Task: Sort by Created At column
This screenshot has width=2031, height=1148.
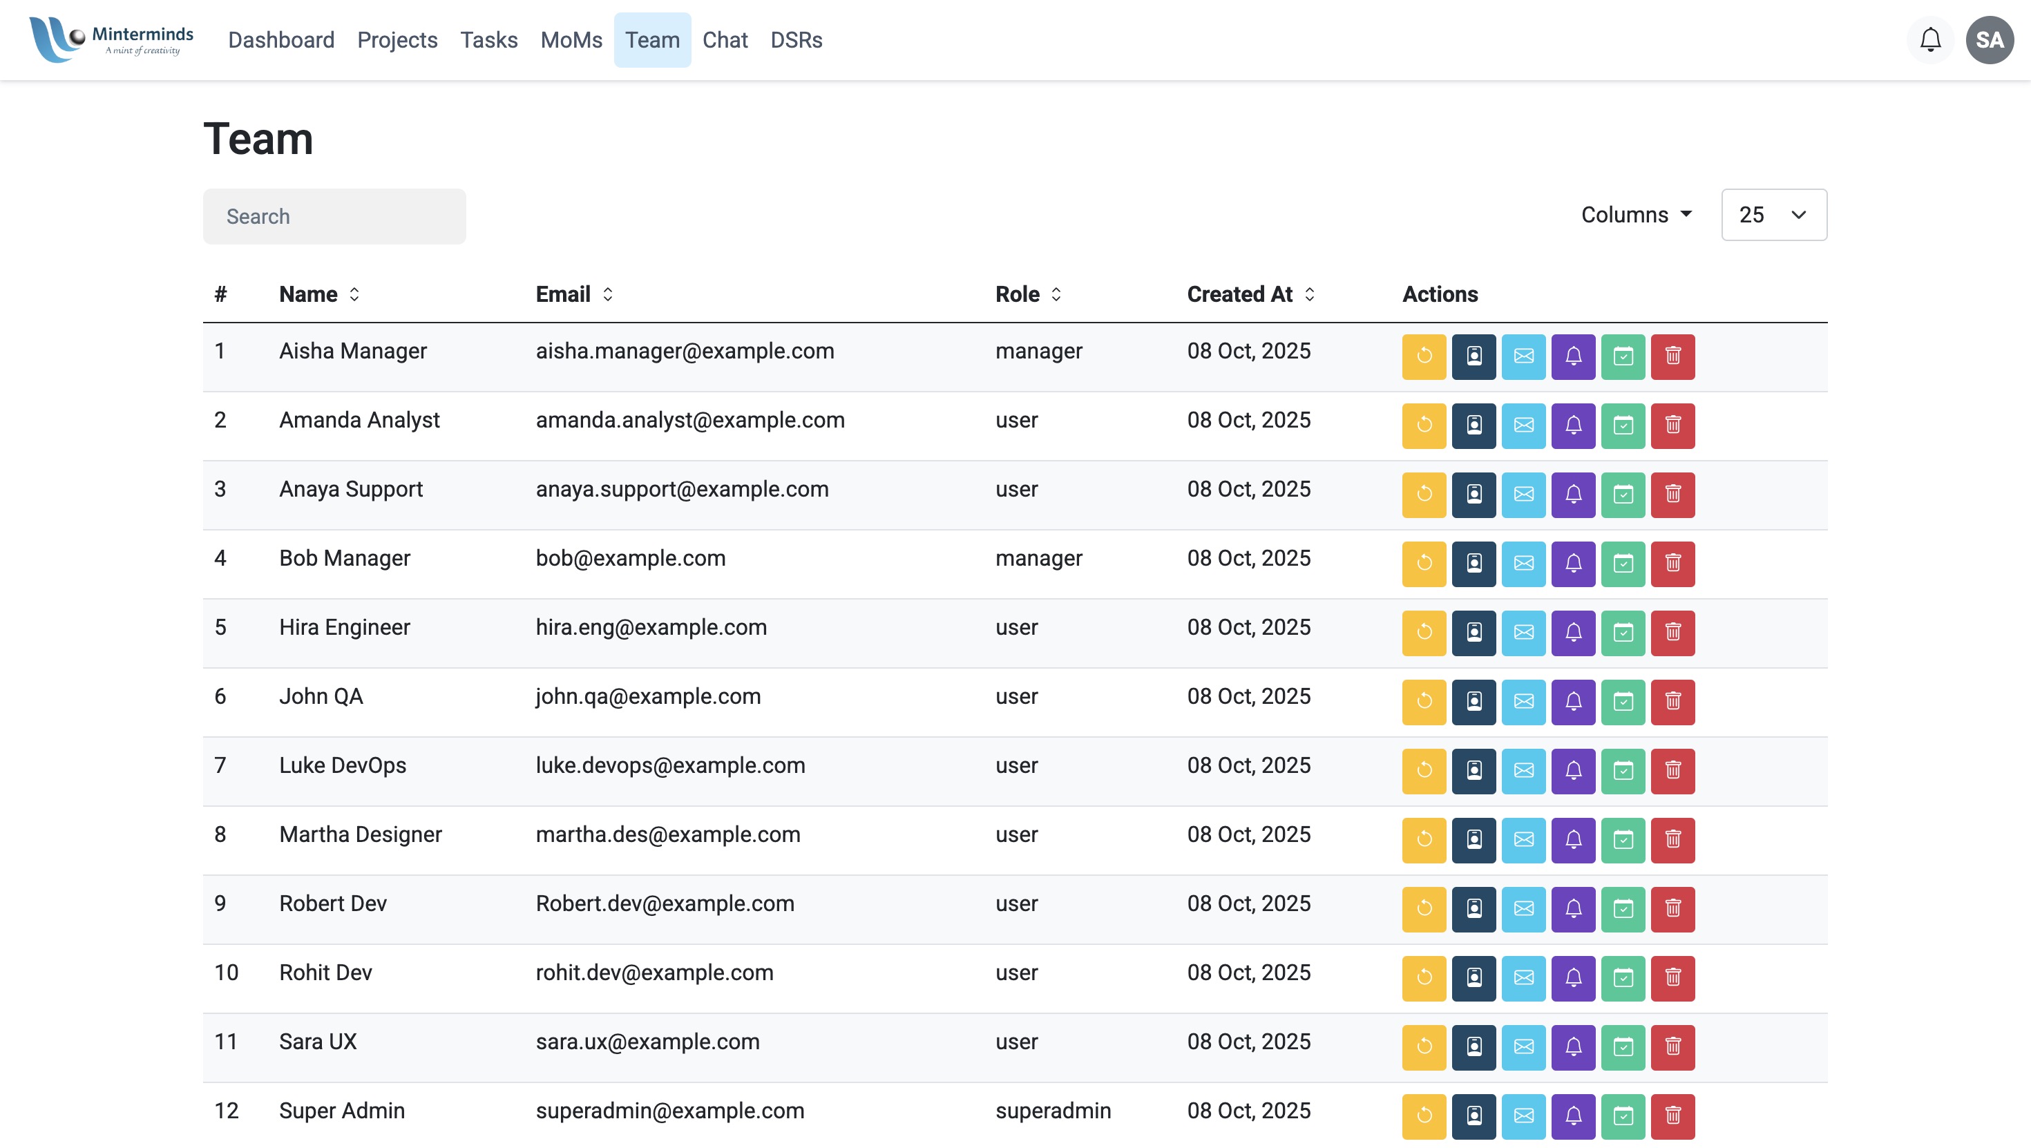Action: point(1250,294)
